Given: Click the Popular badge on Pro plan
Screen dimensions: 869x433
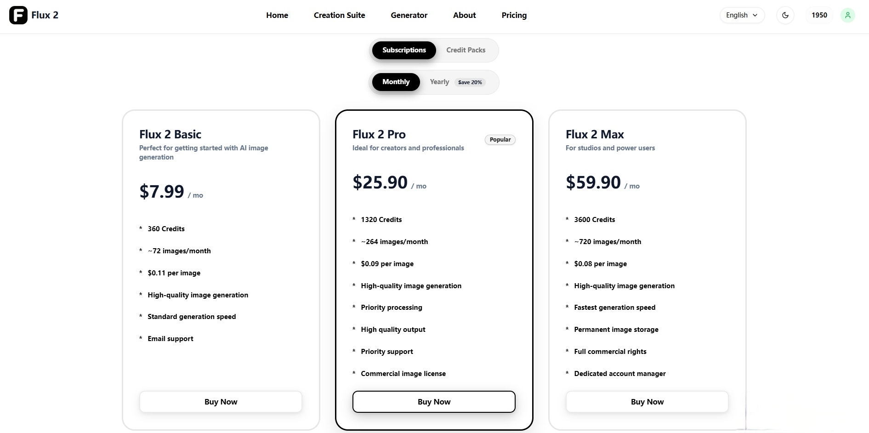Looking at the screenshot, I should click(500, 140).
